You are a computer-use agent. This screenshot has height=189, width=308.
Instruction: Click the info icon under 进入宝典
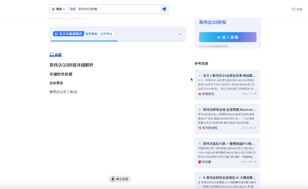pos(200,47)
